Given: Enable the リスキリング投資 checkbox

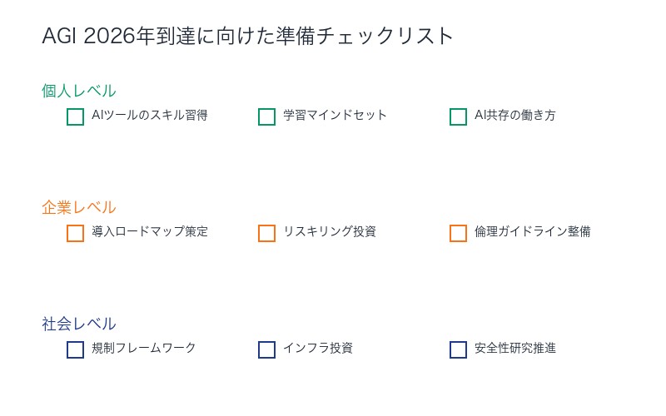Looking at the screenshot, I should click(266, 233).
